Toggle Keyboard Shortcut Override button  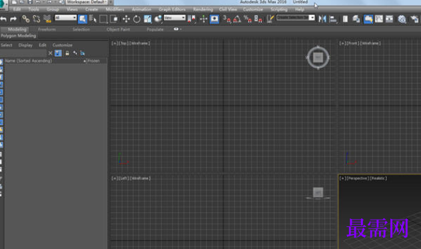click(x=214, y=19)
